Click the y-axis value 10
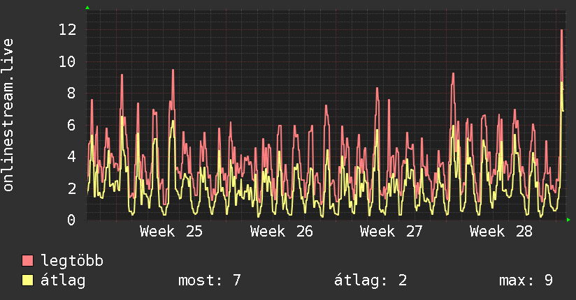Viewport: 576px width, 300px height. (x=68, y=61)
